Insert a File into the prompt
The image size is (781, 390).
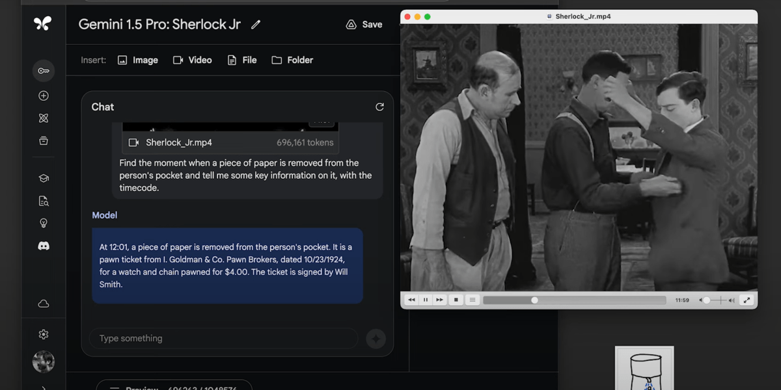(x=242, y=60)
